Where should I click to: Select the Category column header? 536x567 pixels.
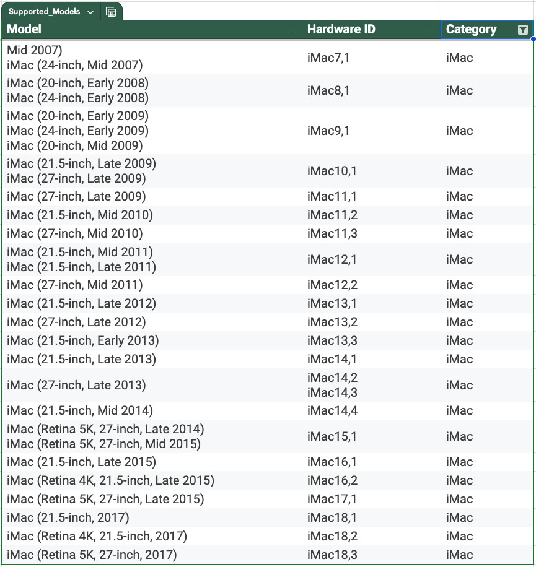(x=487, y=29)
